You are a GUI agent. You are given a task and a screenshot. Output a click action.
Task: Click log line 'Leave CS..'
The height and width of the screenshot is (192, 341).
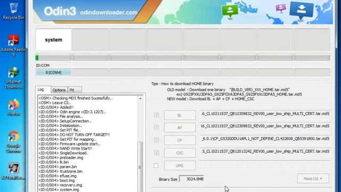tap(55, 103)
